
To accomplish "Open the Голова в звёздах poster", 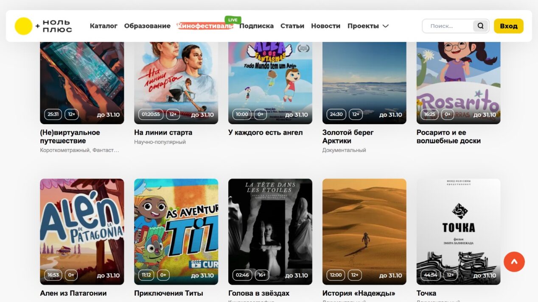I will point(270,232).
